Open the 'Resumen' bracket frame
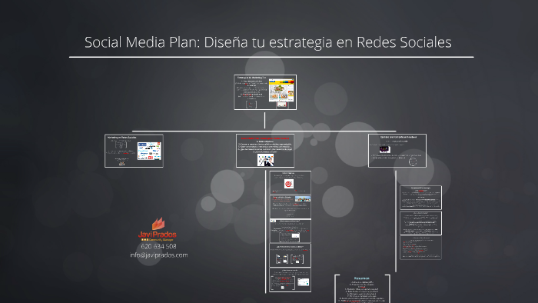538x303 pixels. pyautogui.click(x=362, y=288)
